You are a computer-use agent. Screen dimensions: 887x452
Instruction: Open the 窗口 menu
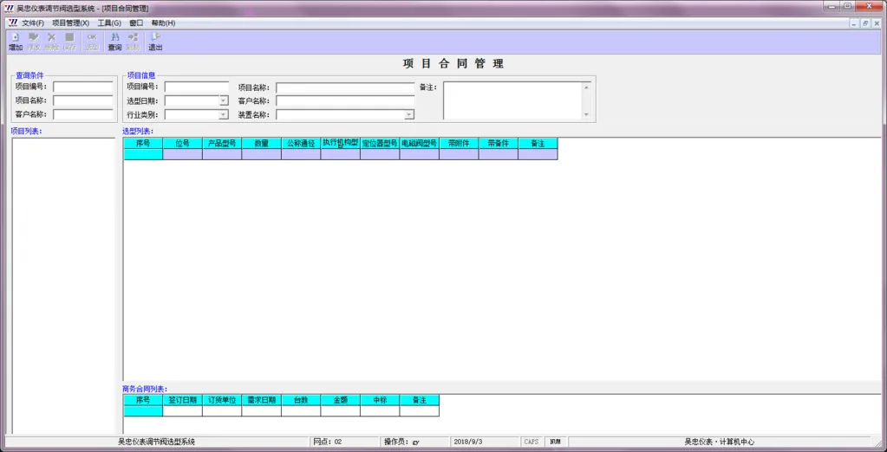[136, 23]
